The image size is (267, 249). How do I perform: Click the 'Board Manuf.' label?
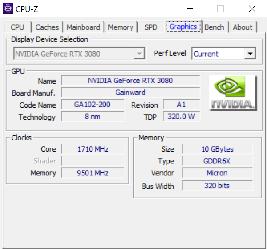33,93
